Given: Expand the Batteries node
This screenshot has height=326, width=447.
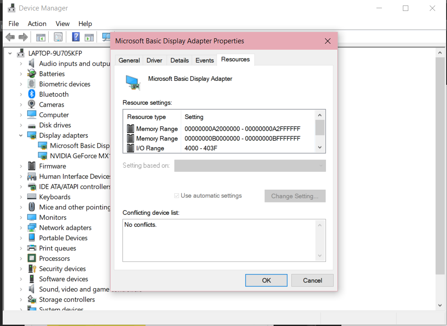Looking at the screenshot, I should coord(21,74).
